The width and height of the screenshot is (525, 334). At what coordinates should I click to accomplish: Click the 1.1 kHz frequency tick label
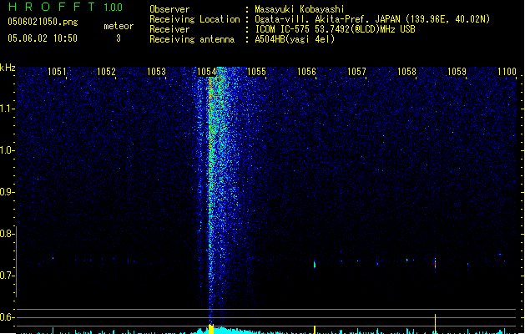click(x=7, y=109)
